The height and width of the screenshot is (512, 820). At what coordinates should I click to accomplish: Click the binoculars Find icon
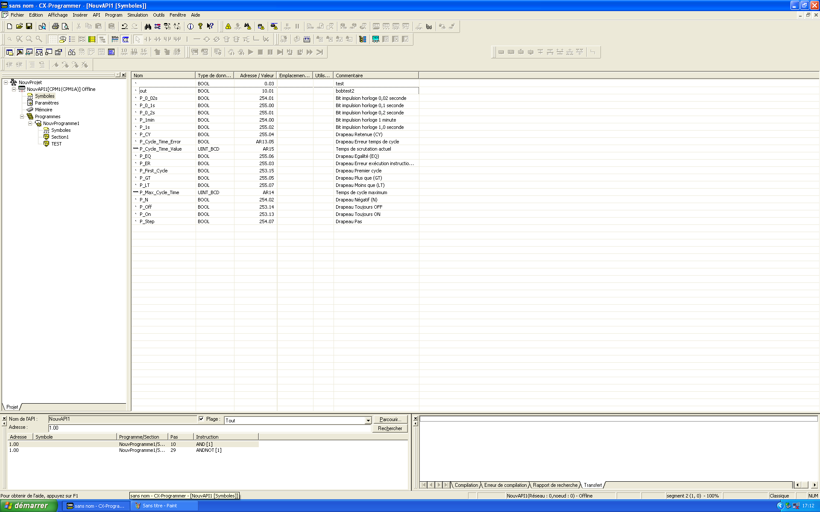(x=148, y=26)
